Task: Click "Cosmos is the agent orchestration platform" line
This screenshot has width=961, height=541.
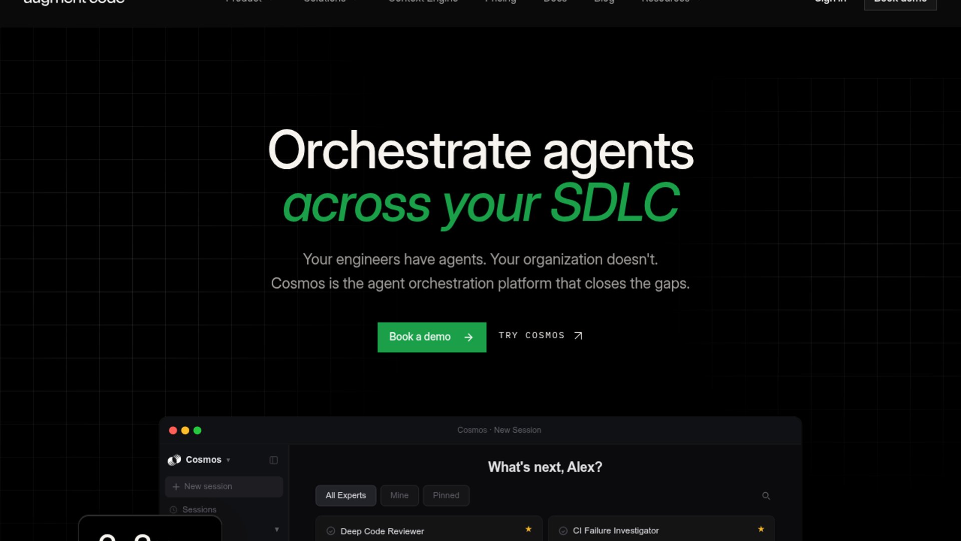Action: coord(480,284)
